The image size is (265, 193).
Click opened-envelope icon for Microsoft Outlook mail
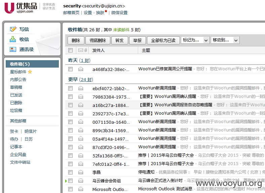81,189
